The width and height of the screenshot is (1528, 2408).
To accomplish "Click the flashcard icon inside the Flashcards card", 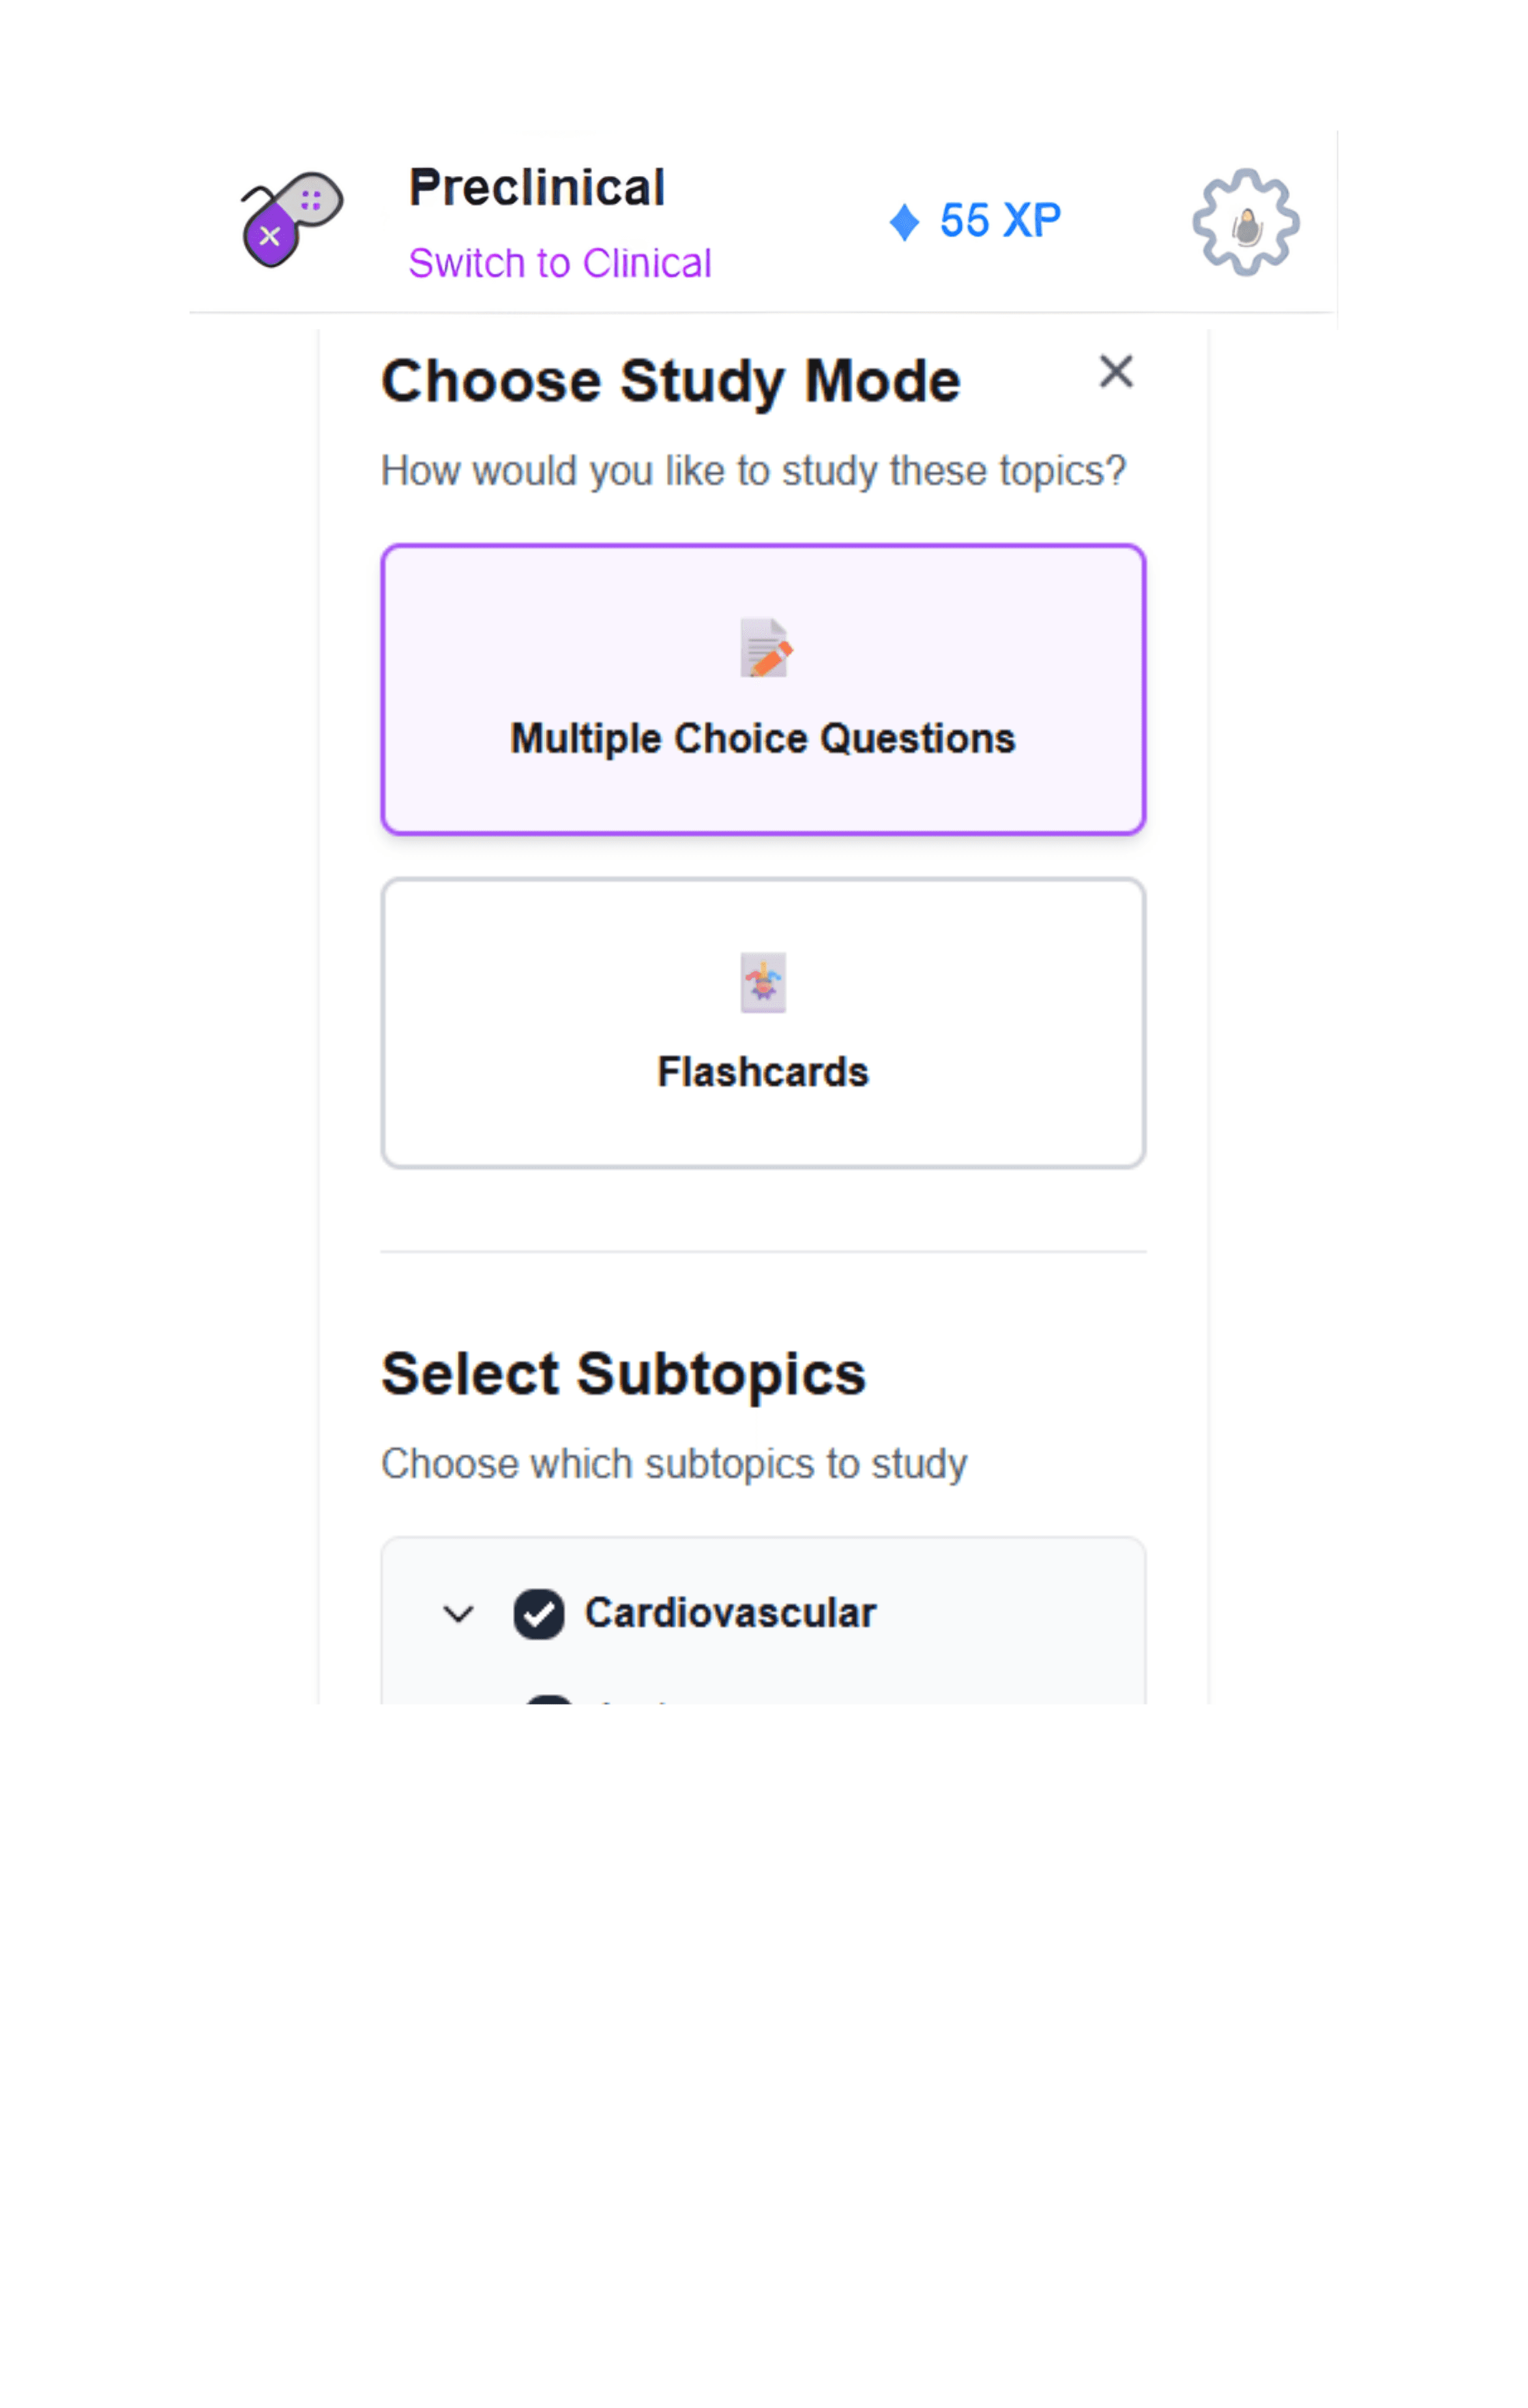I will click(x=763, y=981).
